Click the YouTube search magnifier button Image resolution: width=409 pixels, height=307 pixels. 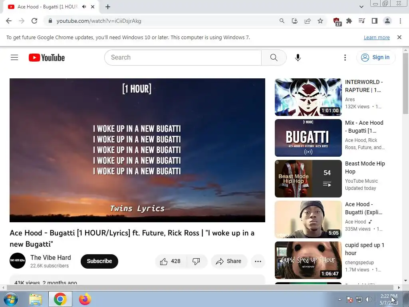click(274, 58)
